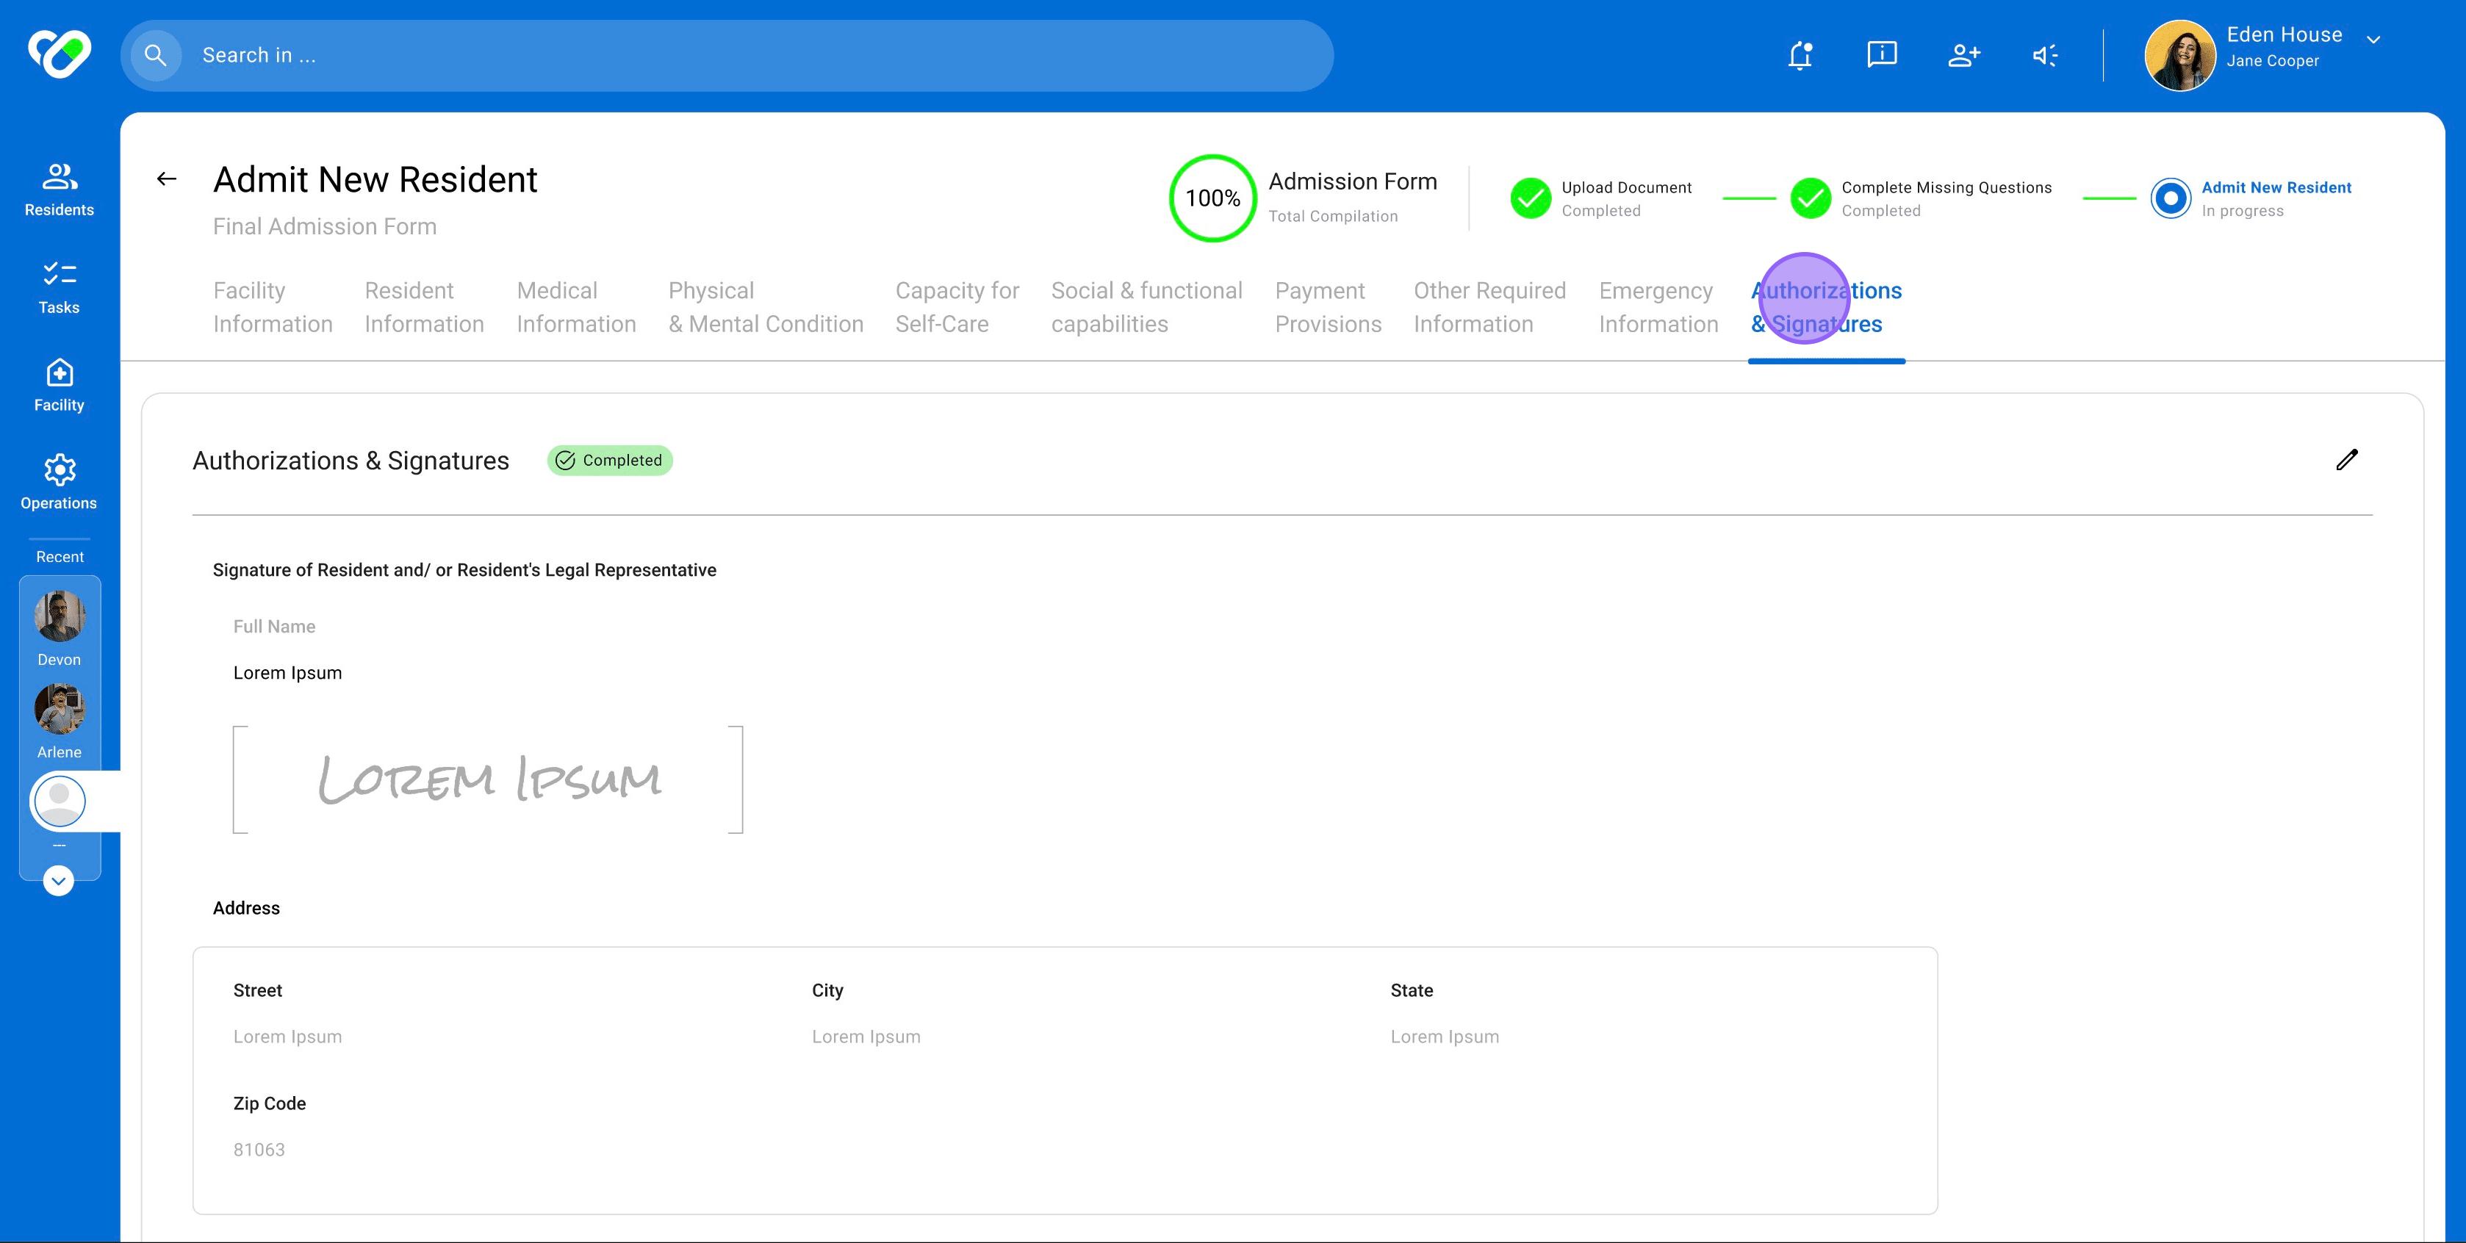This screenshot has height=1243, width=2466.
Task: Click the Admit New Resident step indicator
Action: click(2170, 198)
